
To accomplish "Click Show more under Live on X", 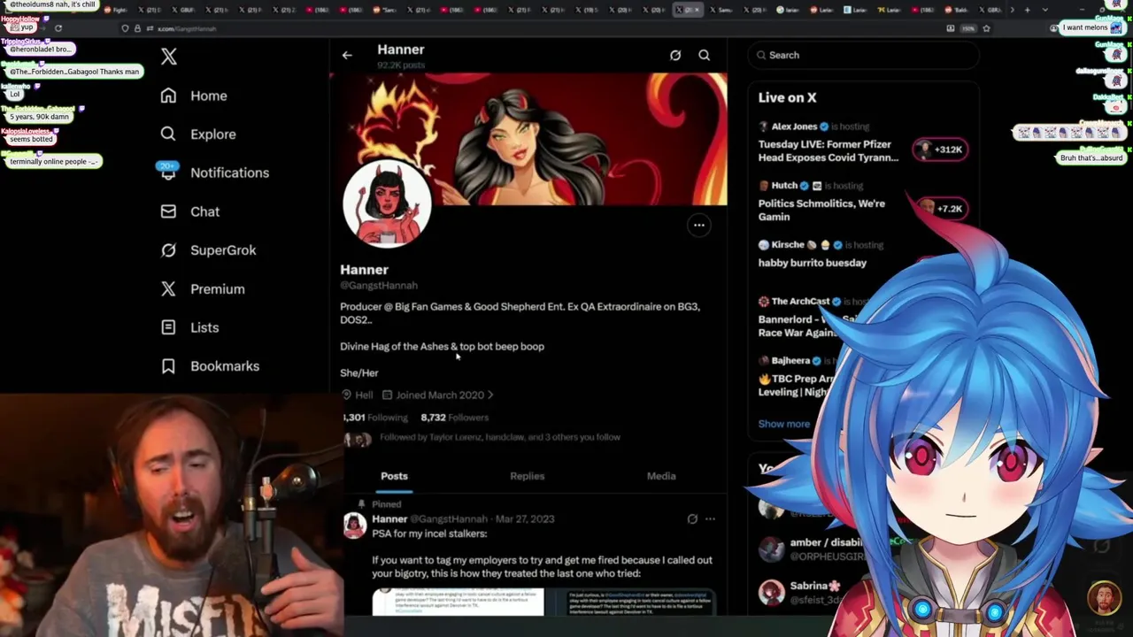I will [784, 424].
